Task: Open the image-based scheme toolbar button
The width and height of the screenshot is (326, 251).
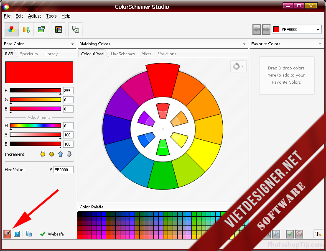Action: click(x=41, y=29)
